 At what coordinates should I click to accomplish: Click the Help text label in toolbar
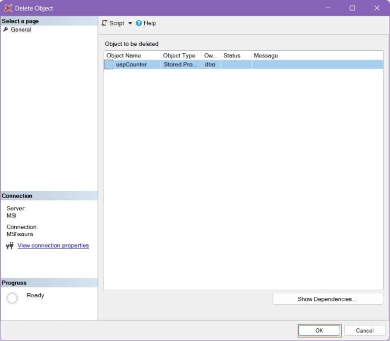pos(150,23)
